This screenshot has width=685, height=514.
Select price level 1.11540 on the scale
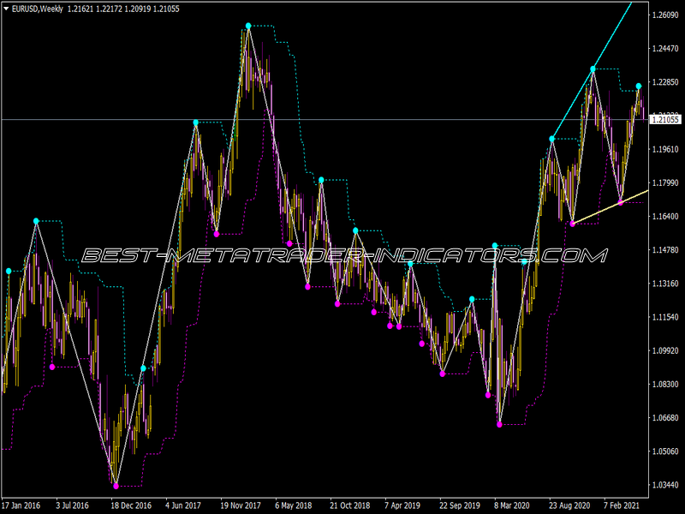click(x=665, y=317)
